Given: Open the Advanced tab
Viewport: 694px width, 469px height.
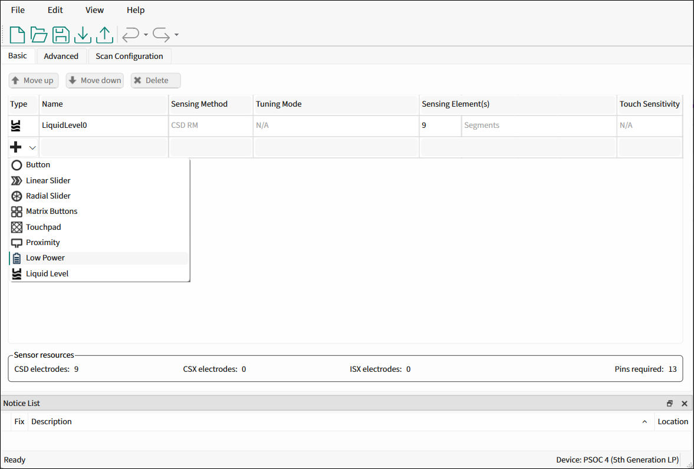Looking at the screenshot, I should tap(61, 57).
